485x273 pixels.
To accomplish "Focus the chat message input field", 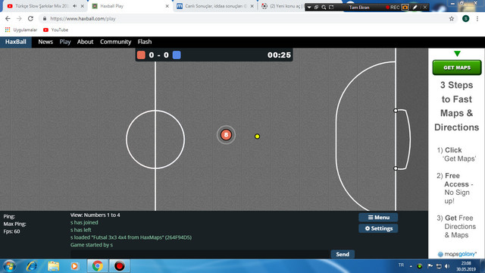I will [200, 254].
